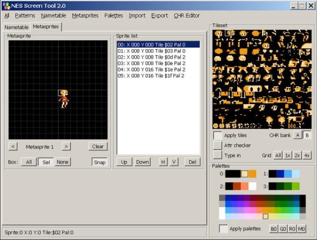
Task: Open the Nametable menu
Action: point(53,15)
